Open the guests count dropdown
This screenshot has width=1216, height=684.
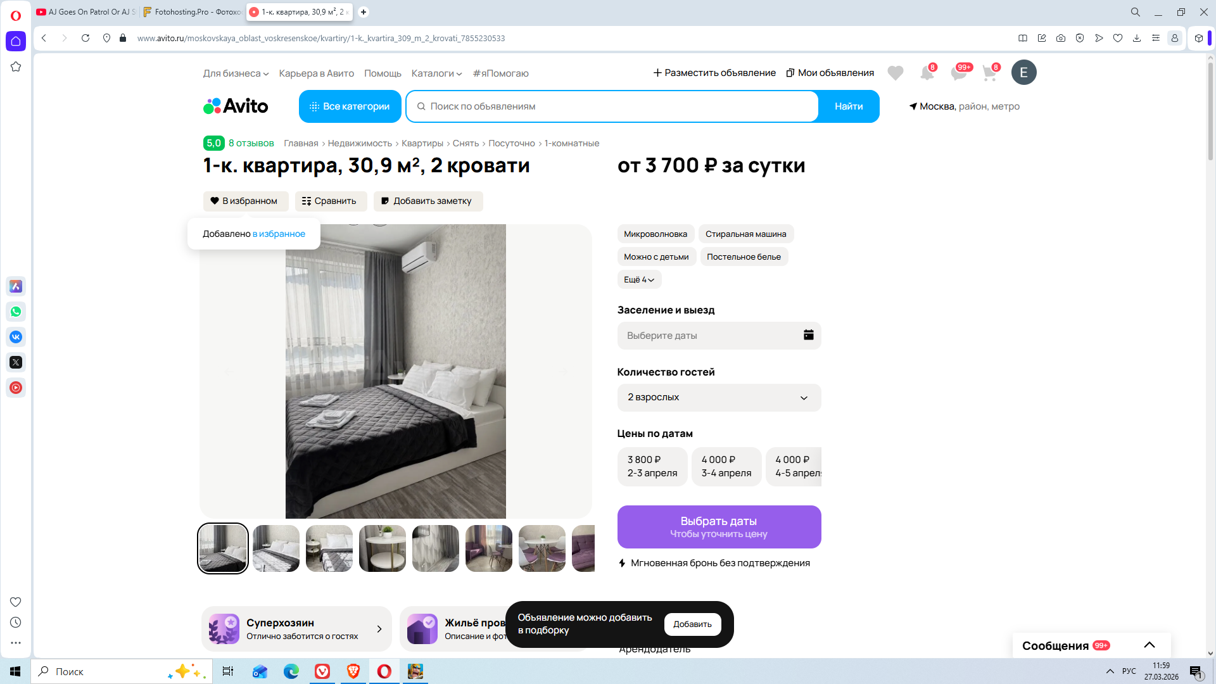point(719,398)
